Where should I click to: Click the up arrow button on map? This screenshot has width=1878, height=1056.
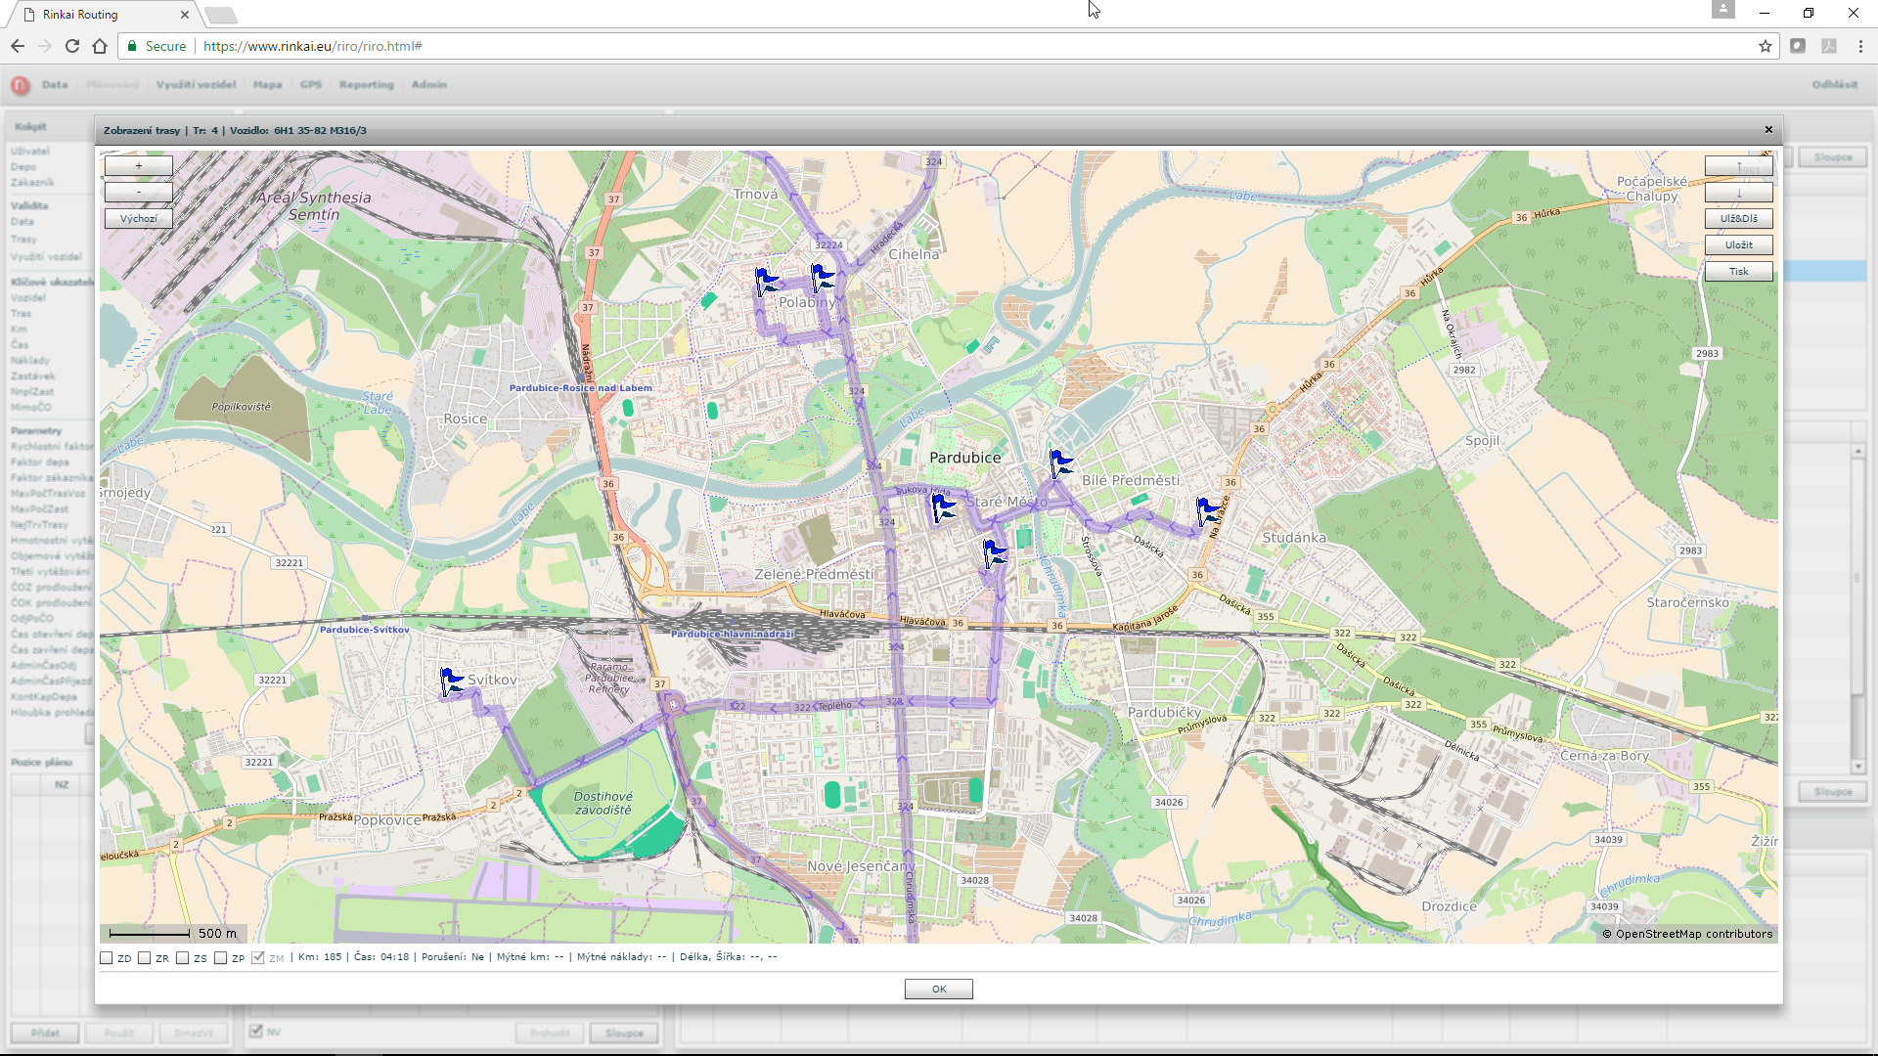point(1738,167)
